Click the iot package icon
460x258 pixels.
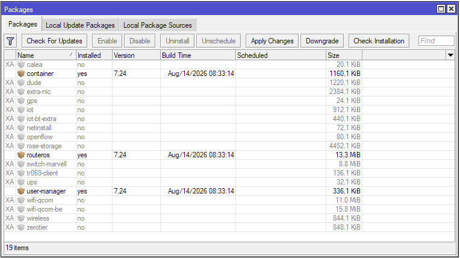point(21,110)
